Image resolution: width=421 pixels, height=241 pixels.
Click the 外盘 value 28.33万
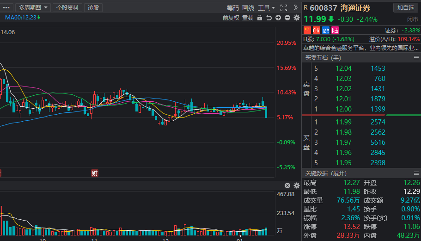coord(348,235)
